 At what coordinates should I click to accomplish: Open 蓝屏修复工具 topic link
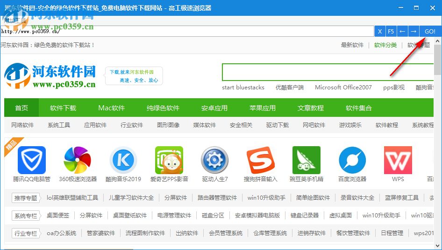pyautogui.click(x=402, y=198)
